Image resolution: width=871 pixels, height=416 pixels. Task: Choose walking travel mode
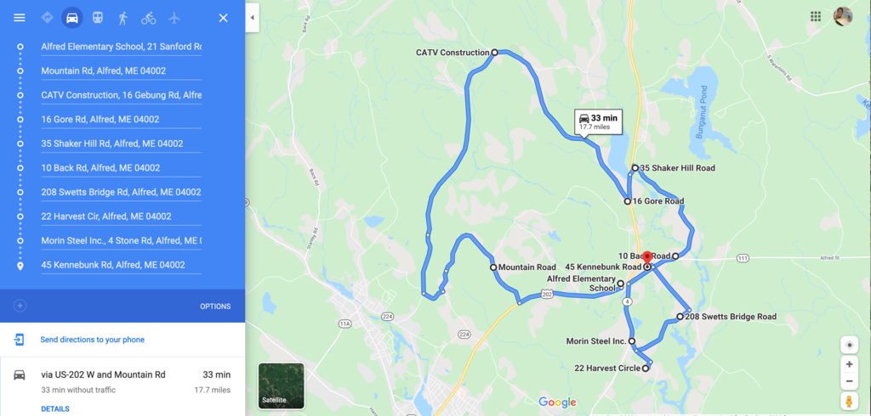coord(122,18)
